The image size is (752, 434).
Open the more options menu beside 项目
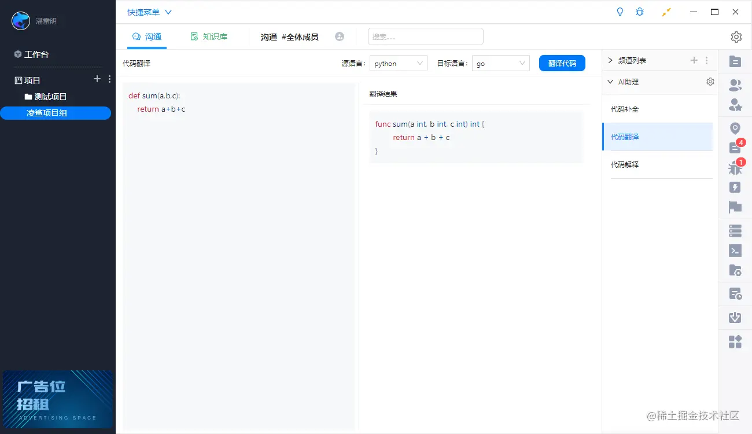point(109,79)
